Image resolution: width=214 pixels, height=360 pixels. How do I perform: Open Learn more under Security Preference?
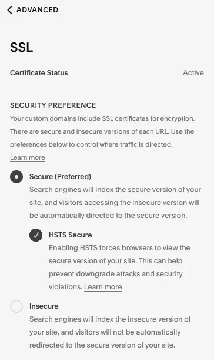(x=28, y=157)
